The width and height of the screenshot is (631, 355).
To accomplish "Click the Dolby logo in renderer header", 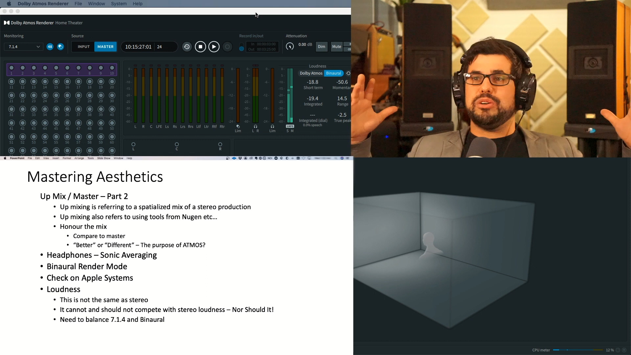I will [x=7, y=23].
